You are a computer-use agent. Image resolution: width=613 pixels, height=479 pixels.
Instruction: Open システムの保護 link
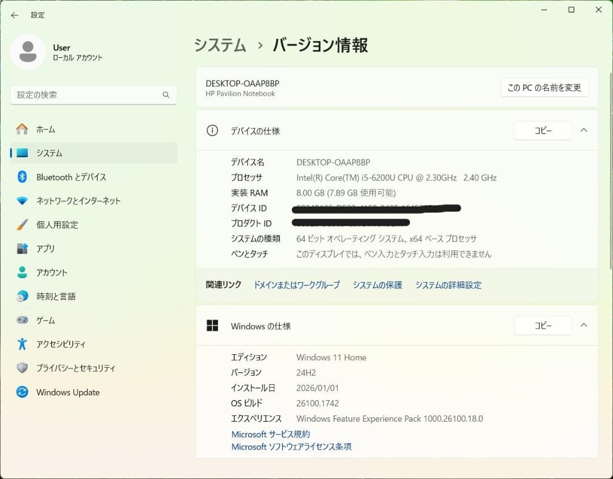[x=377, y=285]
